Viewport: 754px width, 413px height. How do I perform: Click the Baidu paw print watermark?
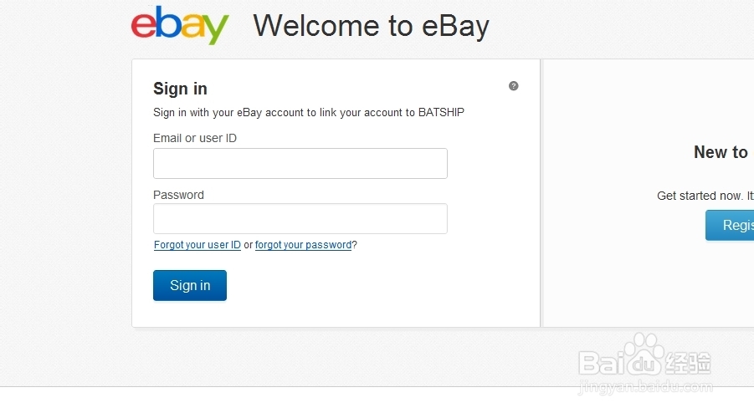644,354
